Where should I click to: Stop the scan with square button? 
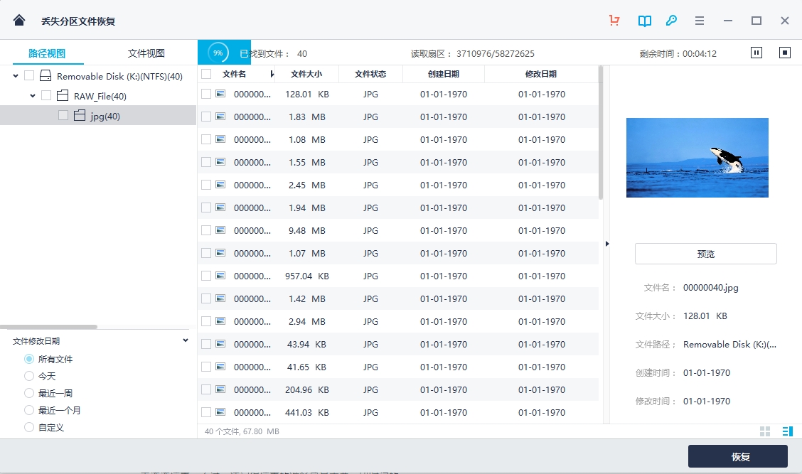pyautogui.click(x=785, y=53)
